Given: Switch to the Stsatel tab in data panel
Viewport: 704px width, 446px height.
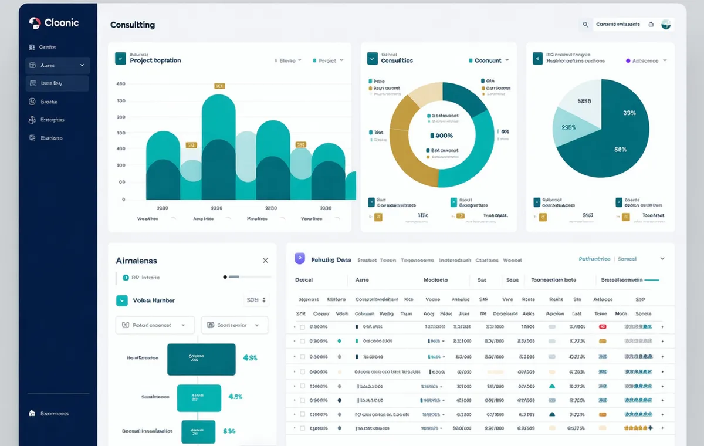Looking at the screenshot, I should tap(367, 260).
